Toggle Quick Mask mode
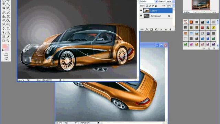Image resolution: width=220 pixels, height=124 pixels. click(x=6, y=54)
